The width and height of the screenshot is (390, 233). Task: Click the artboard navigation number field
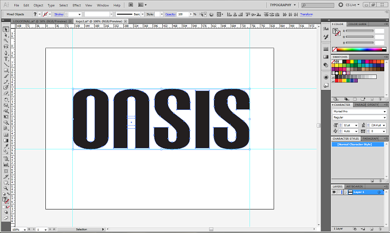point(40,230)
